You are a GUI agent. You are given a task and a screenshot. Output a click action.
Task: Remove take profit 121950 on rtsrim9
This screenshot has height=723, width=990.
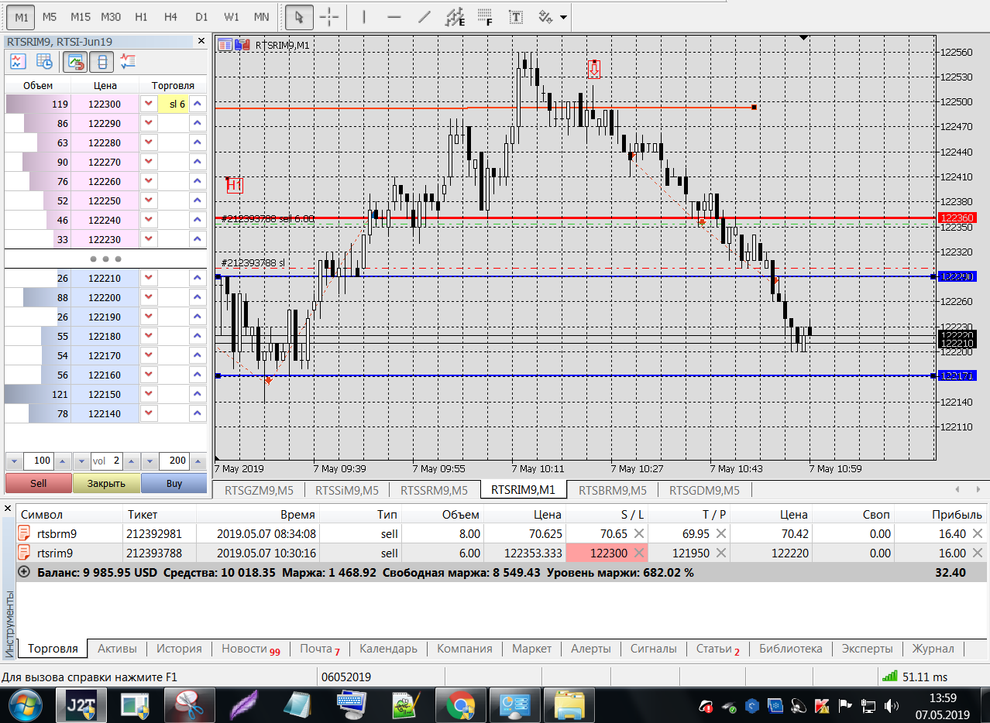point(720,553)
